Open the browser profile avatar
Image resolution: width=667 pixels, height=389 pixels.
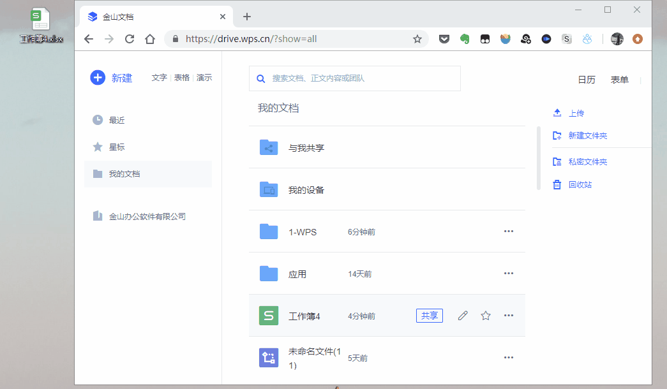tap(617, 39)
